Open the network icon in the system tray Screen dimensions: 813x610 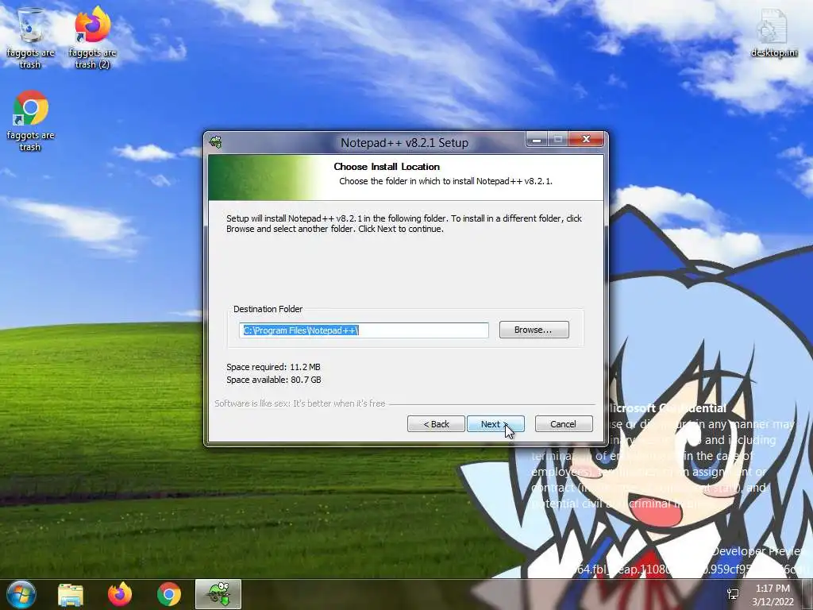pos(733,594)
